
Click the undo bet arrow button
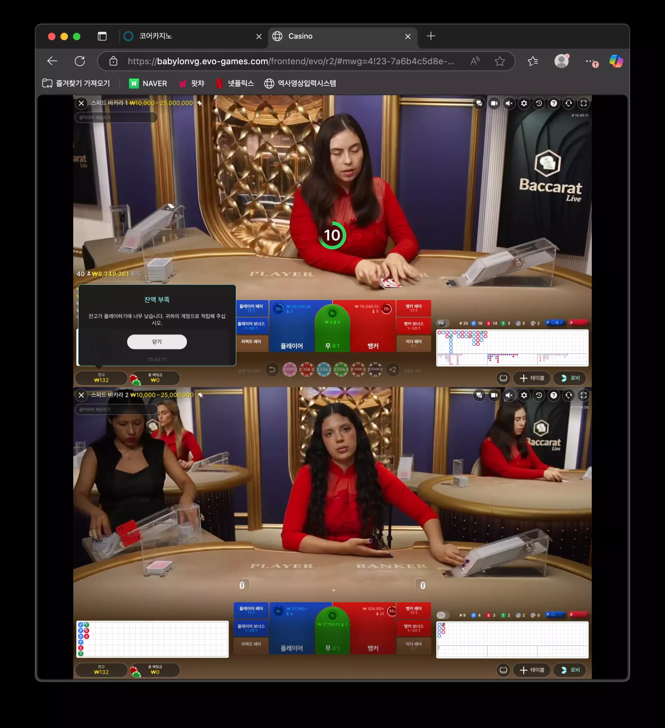pos(272,369)
